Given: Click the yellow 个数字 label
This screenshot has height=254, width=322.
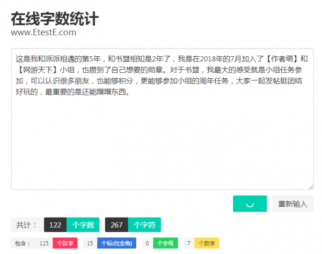Looking at the screenshot, I should pyautogui.click(x=207, y=243).
